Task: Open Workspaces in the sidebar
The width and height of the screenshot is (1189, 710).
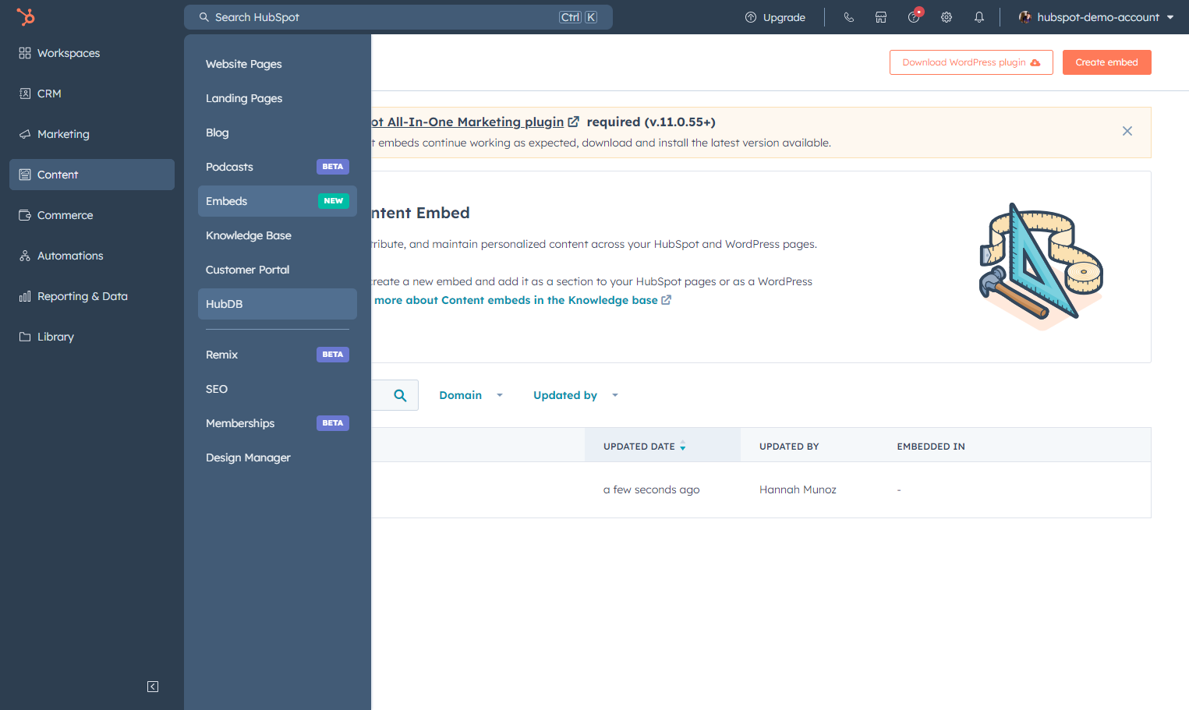Action: (x=92, y=53)
